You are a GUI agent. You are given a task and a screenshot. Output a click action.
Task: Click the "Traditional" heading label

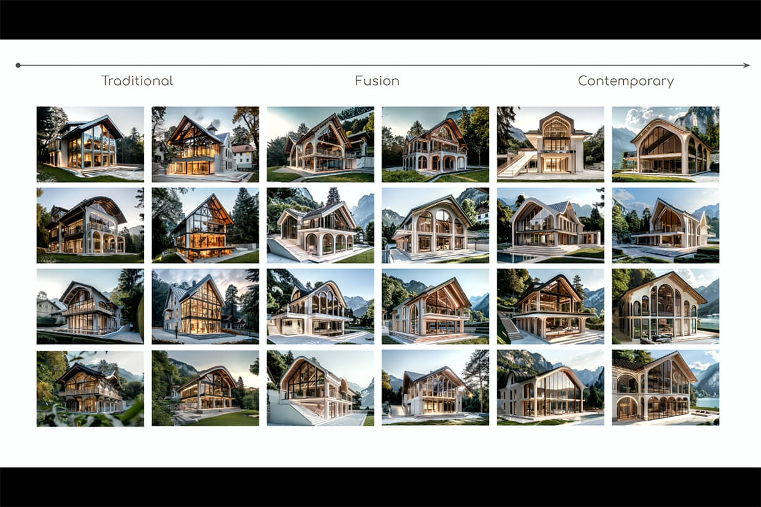[137, 81]
